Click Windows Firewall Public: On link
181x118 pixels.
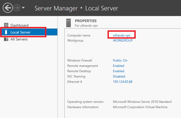pyautogui.click(x=120, y=60)
